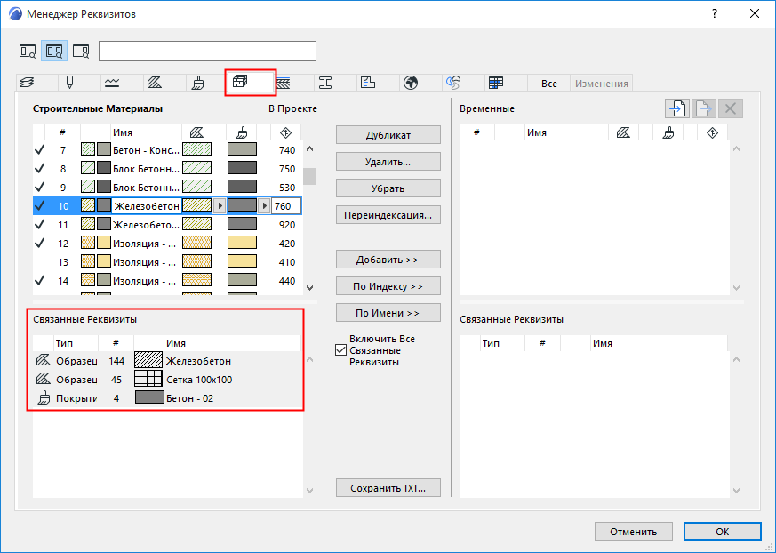The width and height of the screenshot is (776, 553).
Task: Cancel with the Отменить button
Action: coord(634,532)
